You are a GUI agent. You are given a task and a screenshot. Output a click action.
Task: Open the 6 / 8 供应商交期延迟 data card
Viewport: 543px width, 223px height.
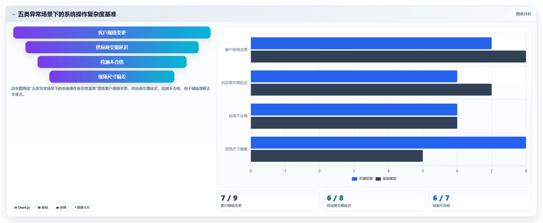pos(374,201)
